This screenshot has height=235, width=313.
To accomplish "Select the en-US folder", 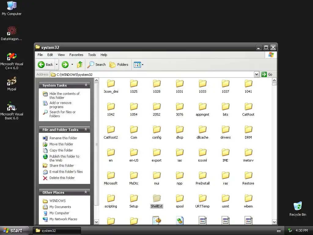I will point(134,155).
